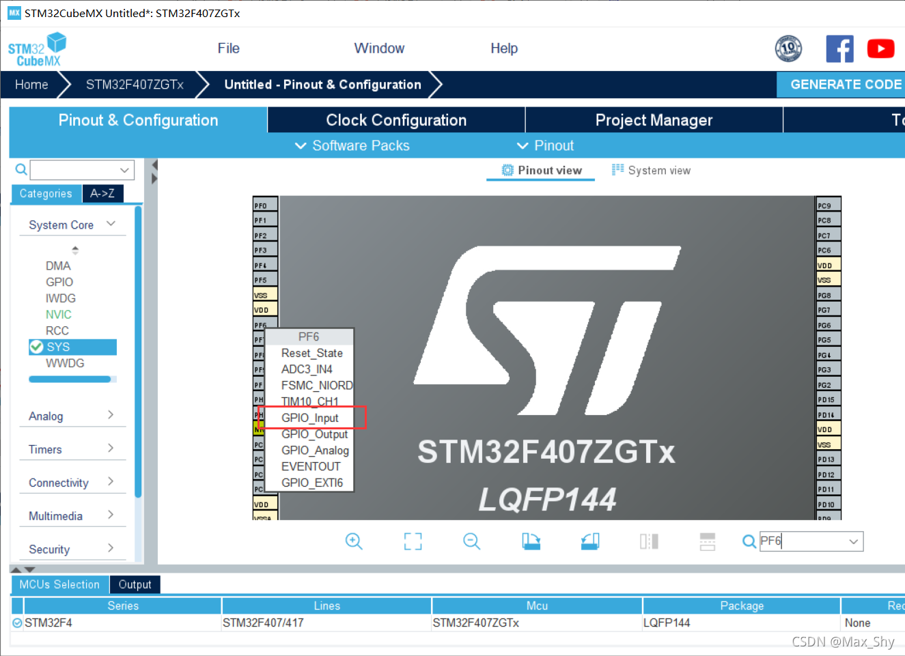
Task: Open the Output tab
Action: click(135, 584)
